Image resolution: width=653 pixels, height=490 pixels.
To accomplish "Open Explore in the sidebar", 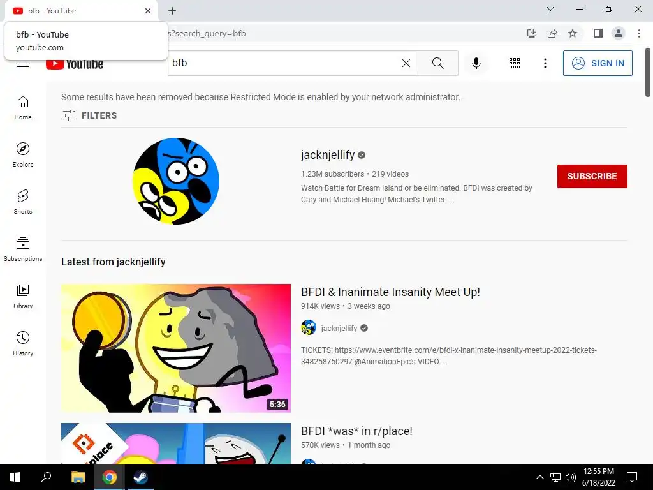I will pyautogui.click(x=23, y=155).
